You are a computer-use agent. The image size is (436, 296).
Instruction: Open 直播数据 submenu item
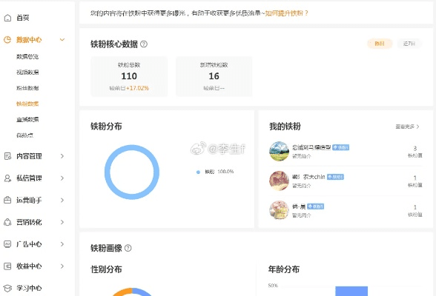point(27,120)
